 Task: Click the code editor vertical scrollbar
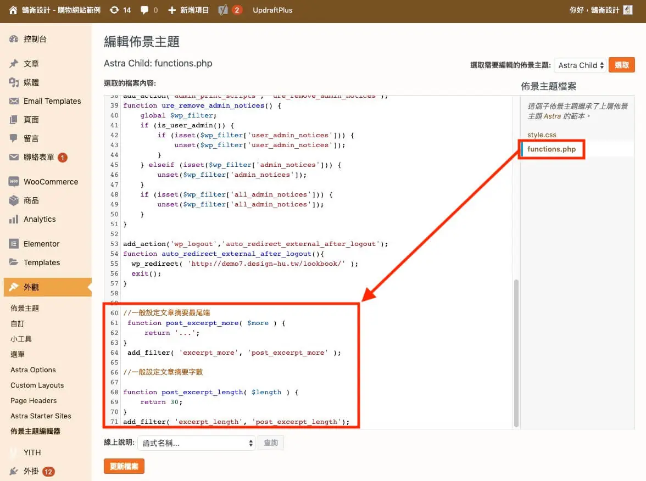[516, 354]
